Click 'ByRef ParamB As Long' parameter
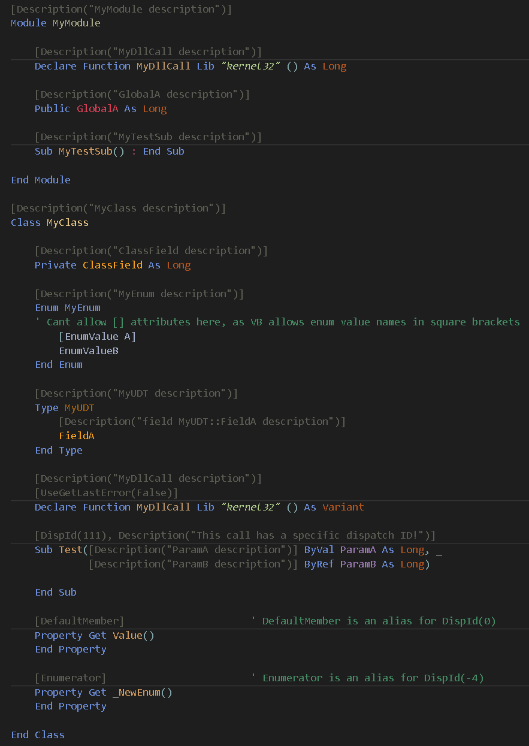This screenshot has width=529, height=746. [364, 564]
